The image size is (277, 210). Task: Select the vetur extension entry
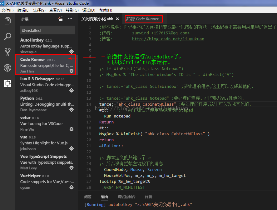click(x=47, y=123)
